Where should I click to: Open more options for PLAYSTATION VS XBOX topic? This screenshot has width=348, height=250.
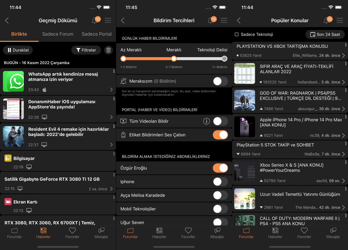click(346, 45)
